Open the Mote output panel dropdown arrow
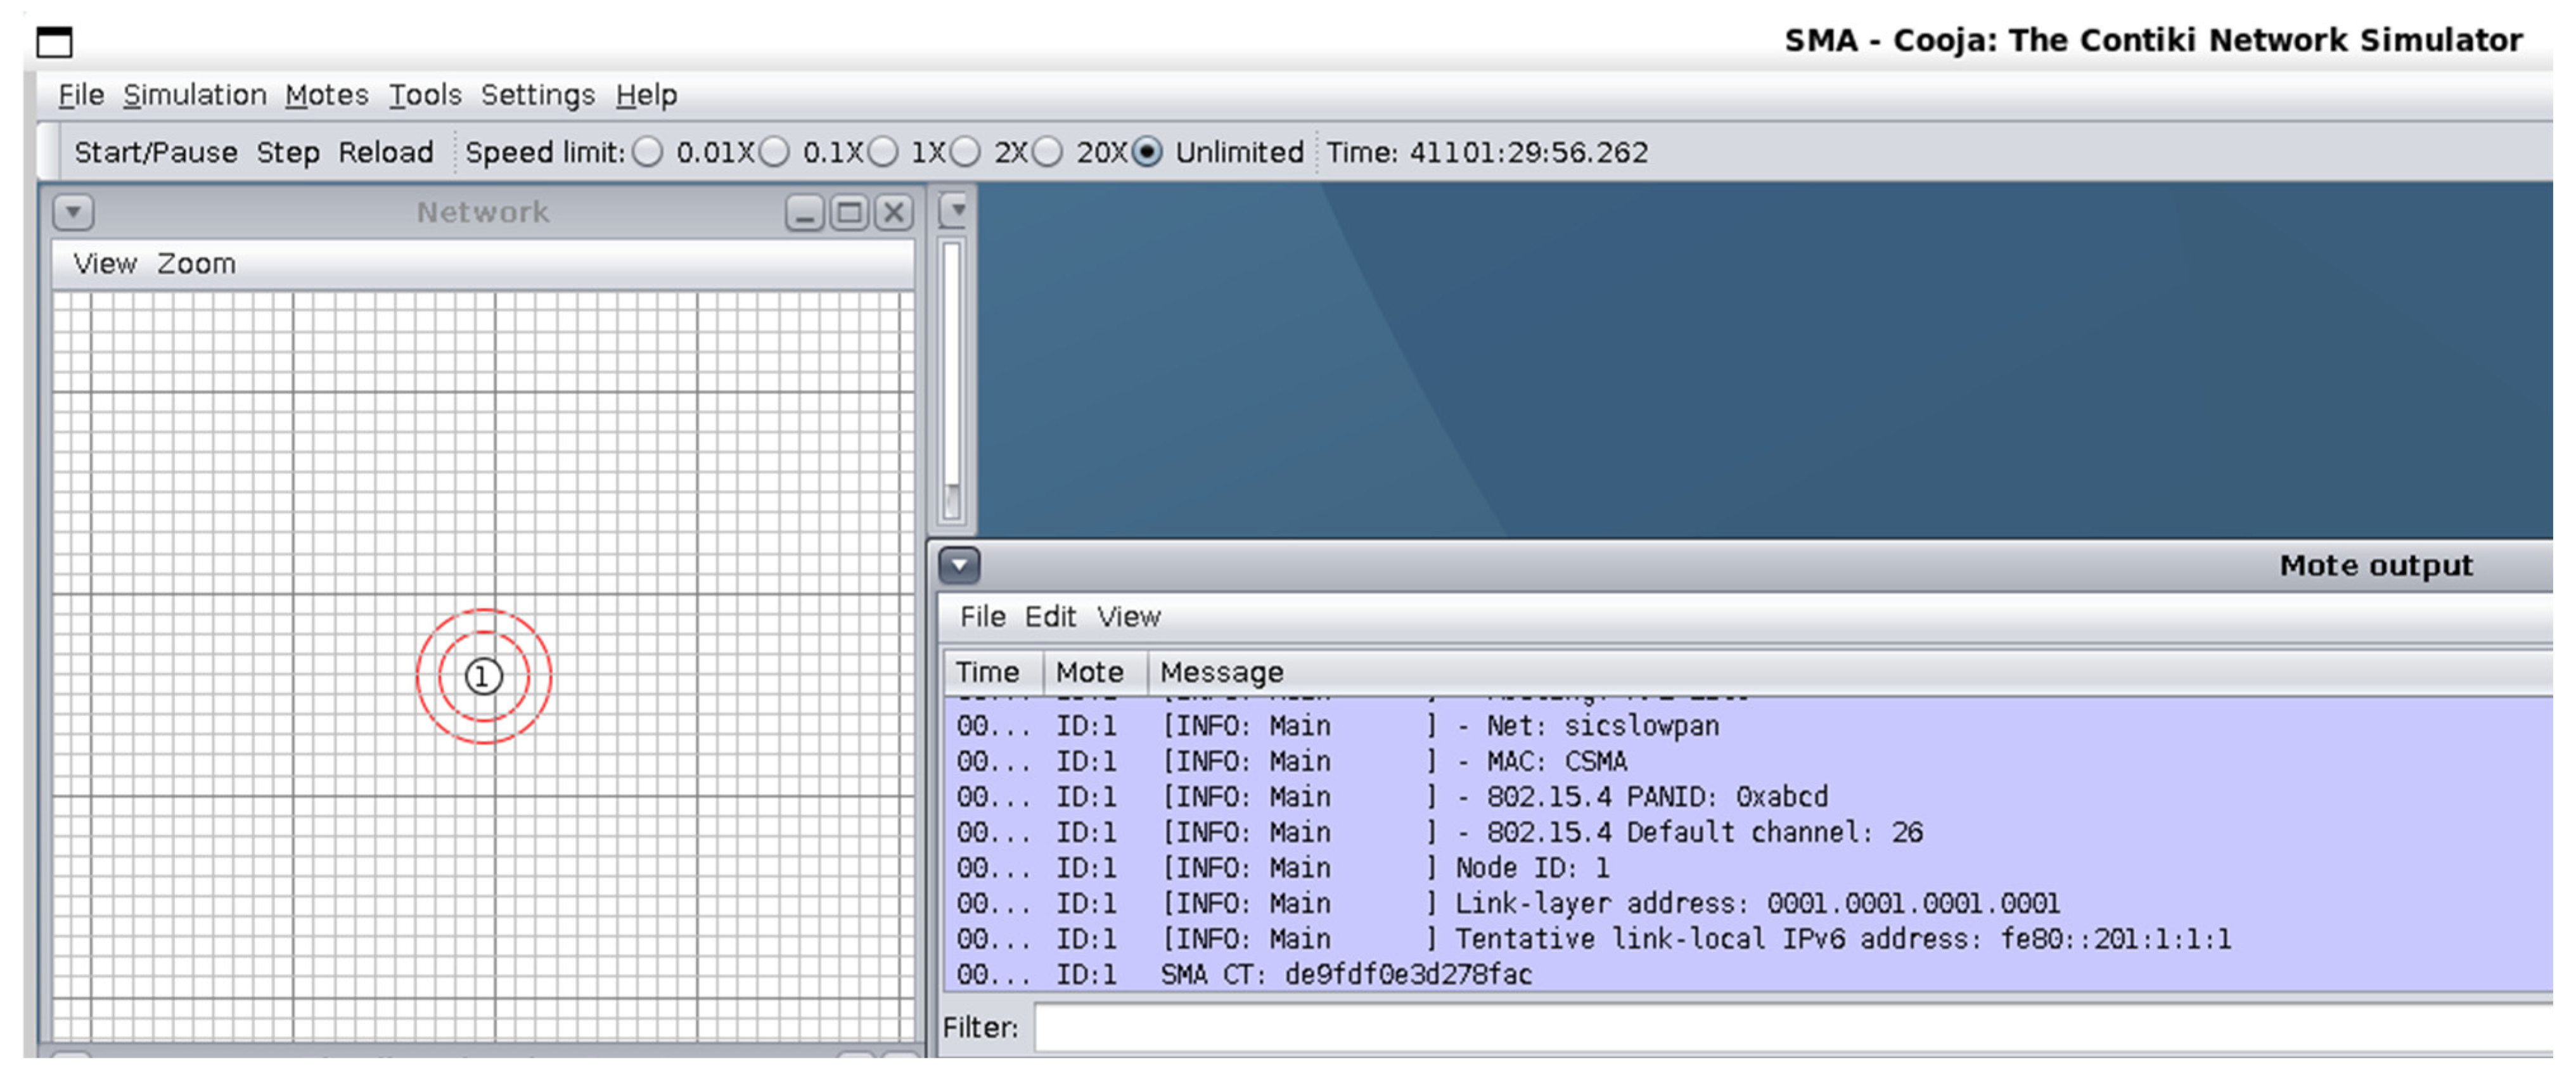The image size is (2576, 1083). pos(959,566)
